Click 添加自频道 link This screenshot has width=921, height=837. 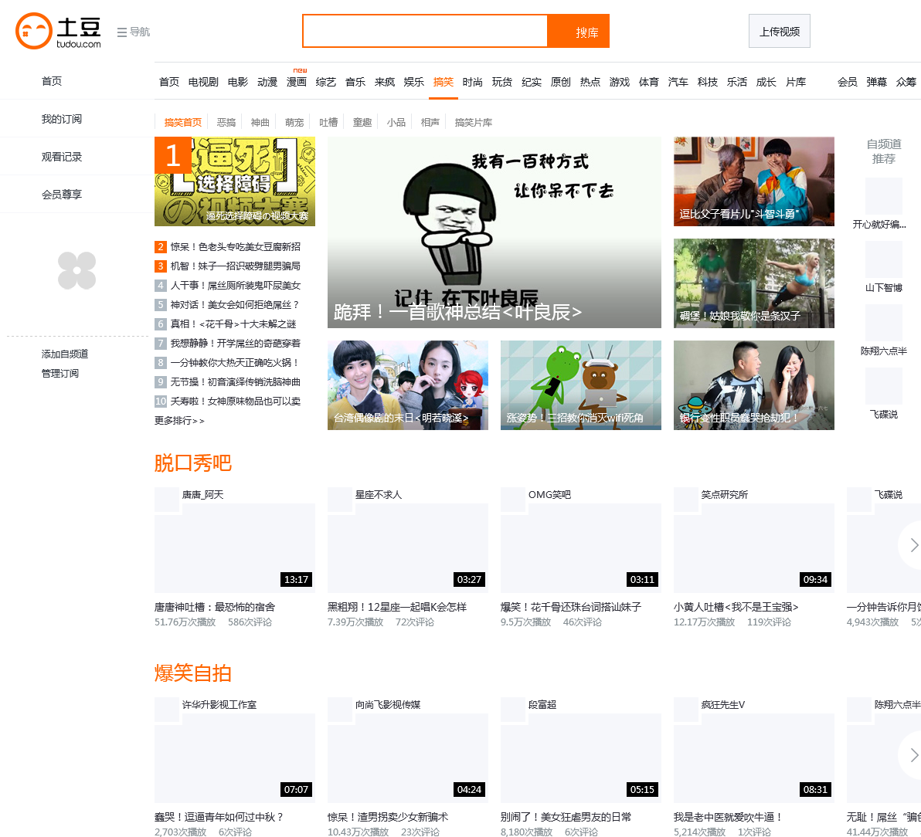click(x=65, y=354)
